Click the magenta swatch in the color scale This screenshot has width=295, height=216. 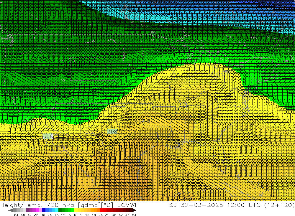37,210
